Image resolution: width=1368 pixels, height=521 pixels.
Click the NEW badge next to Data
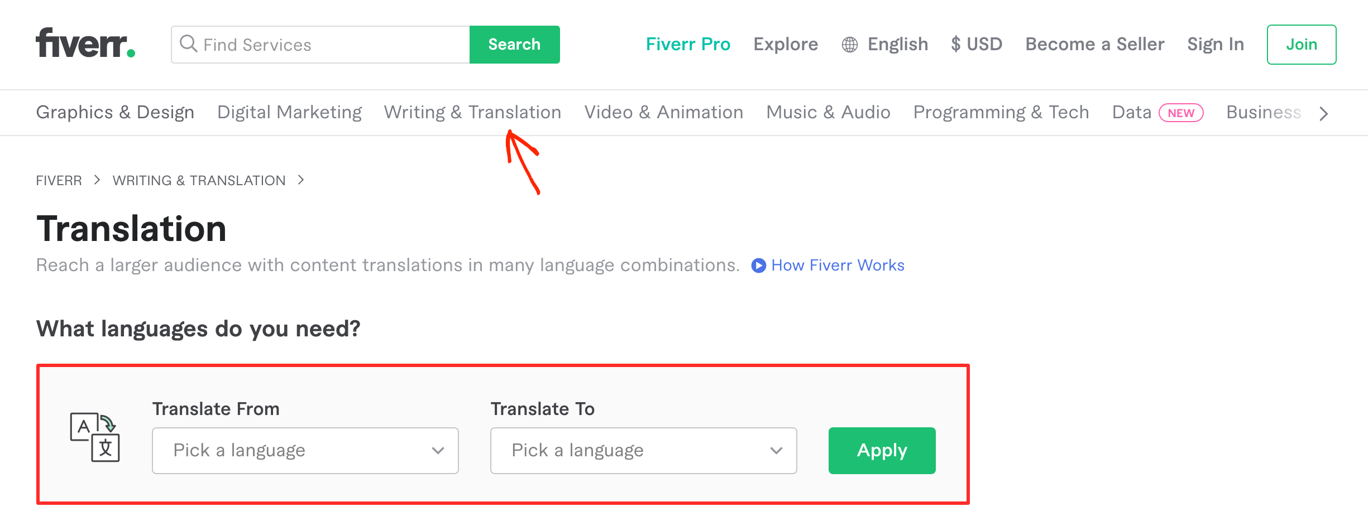1180,113
